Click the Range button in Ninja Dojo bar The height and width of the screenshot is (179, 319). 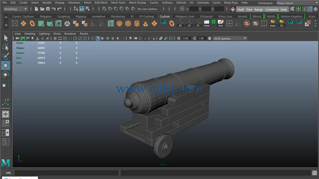pyautogui.click(x=258, y=9)
